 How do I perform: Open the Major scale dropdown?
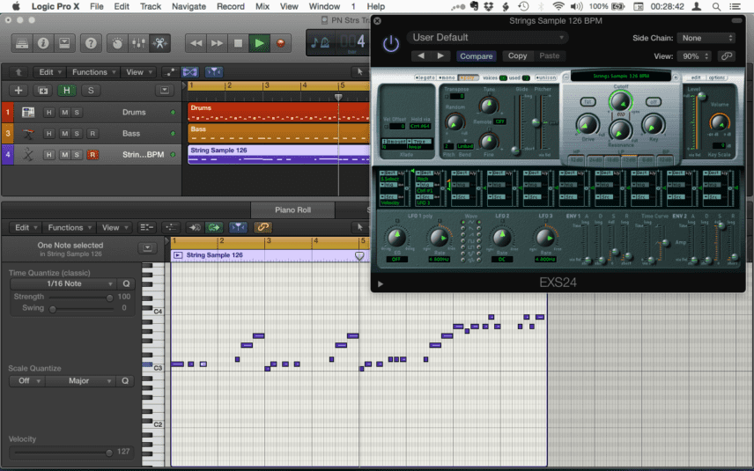pos(80,380)
